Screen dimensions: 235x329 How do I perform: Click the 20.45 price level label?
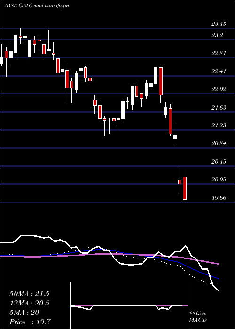[219, 162]
